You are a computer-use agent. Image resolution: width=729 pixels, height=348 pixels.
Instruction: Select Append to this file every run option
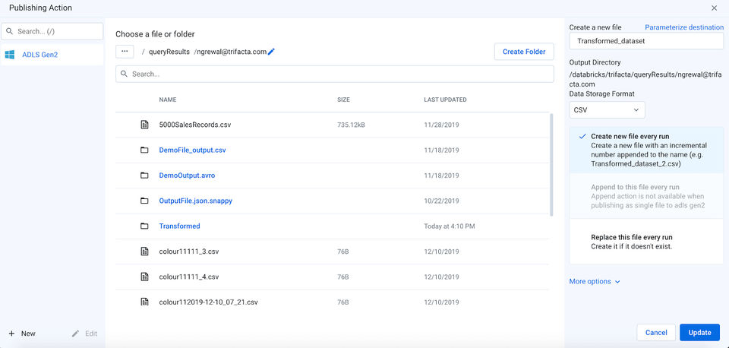[646, 196]
